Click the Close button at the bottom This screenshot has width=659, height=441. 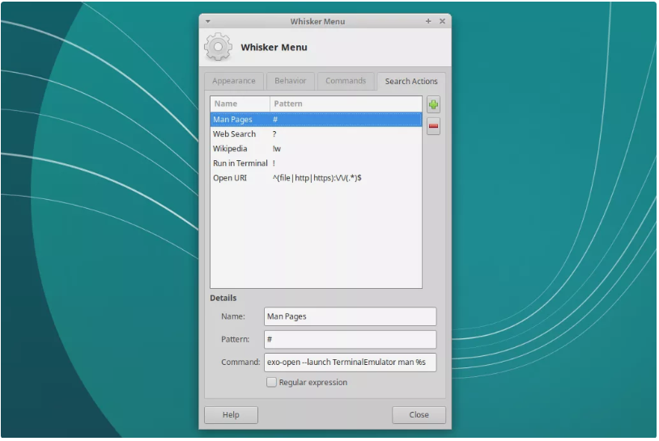pos(419,414)
